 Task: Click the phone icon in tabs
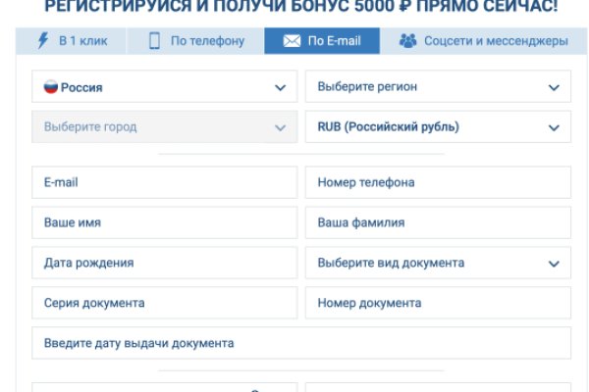[155, 41]
